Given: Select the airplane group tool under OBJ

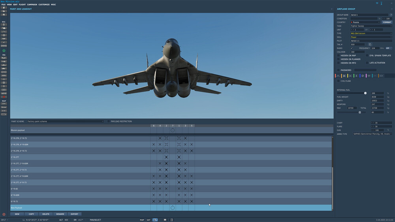Looking at the screenshot, I should coord(4,58).
